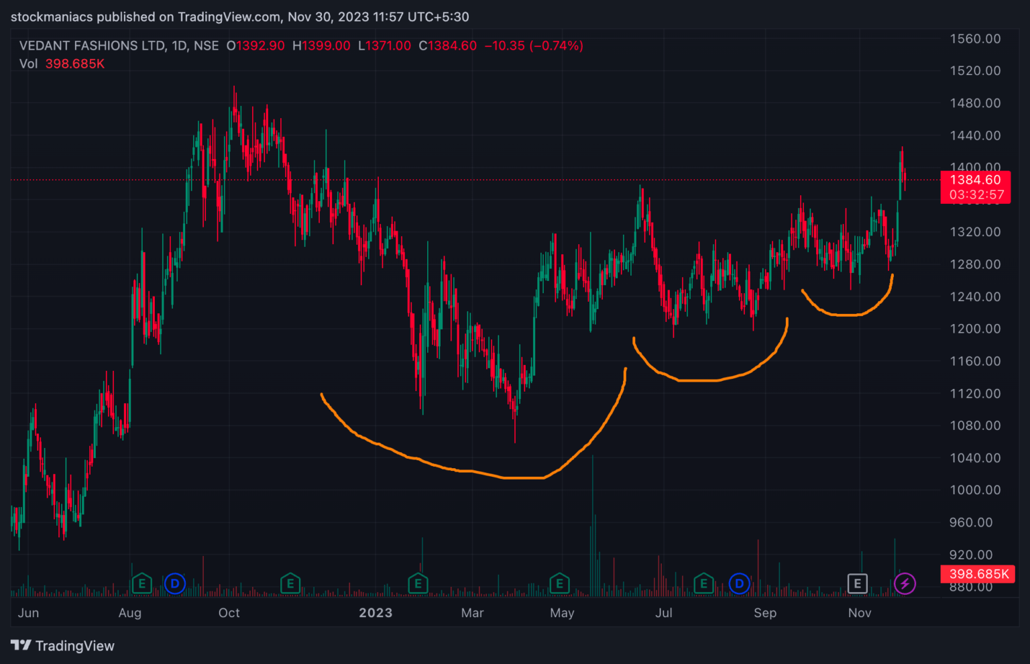Open the earnings E badge under October
The height and width of the screenshot is (664, 1030).
click(290, 584)
